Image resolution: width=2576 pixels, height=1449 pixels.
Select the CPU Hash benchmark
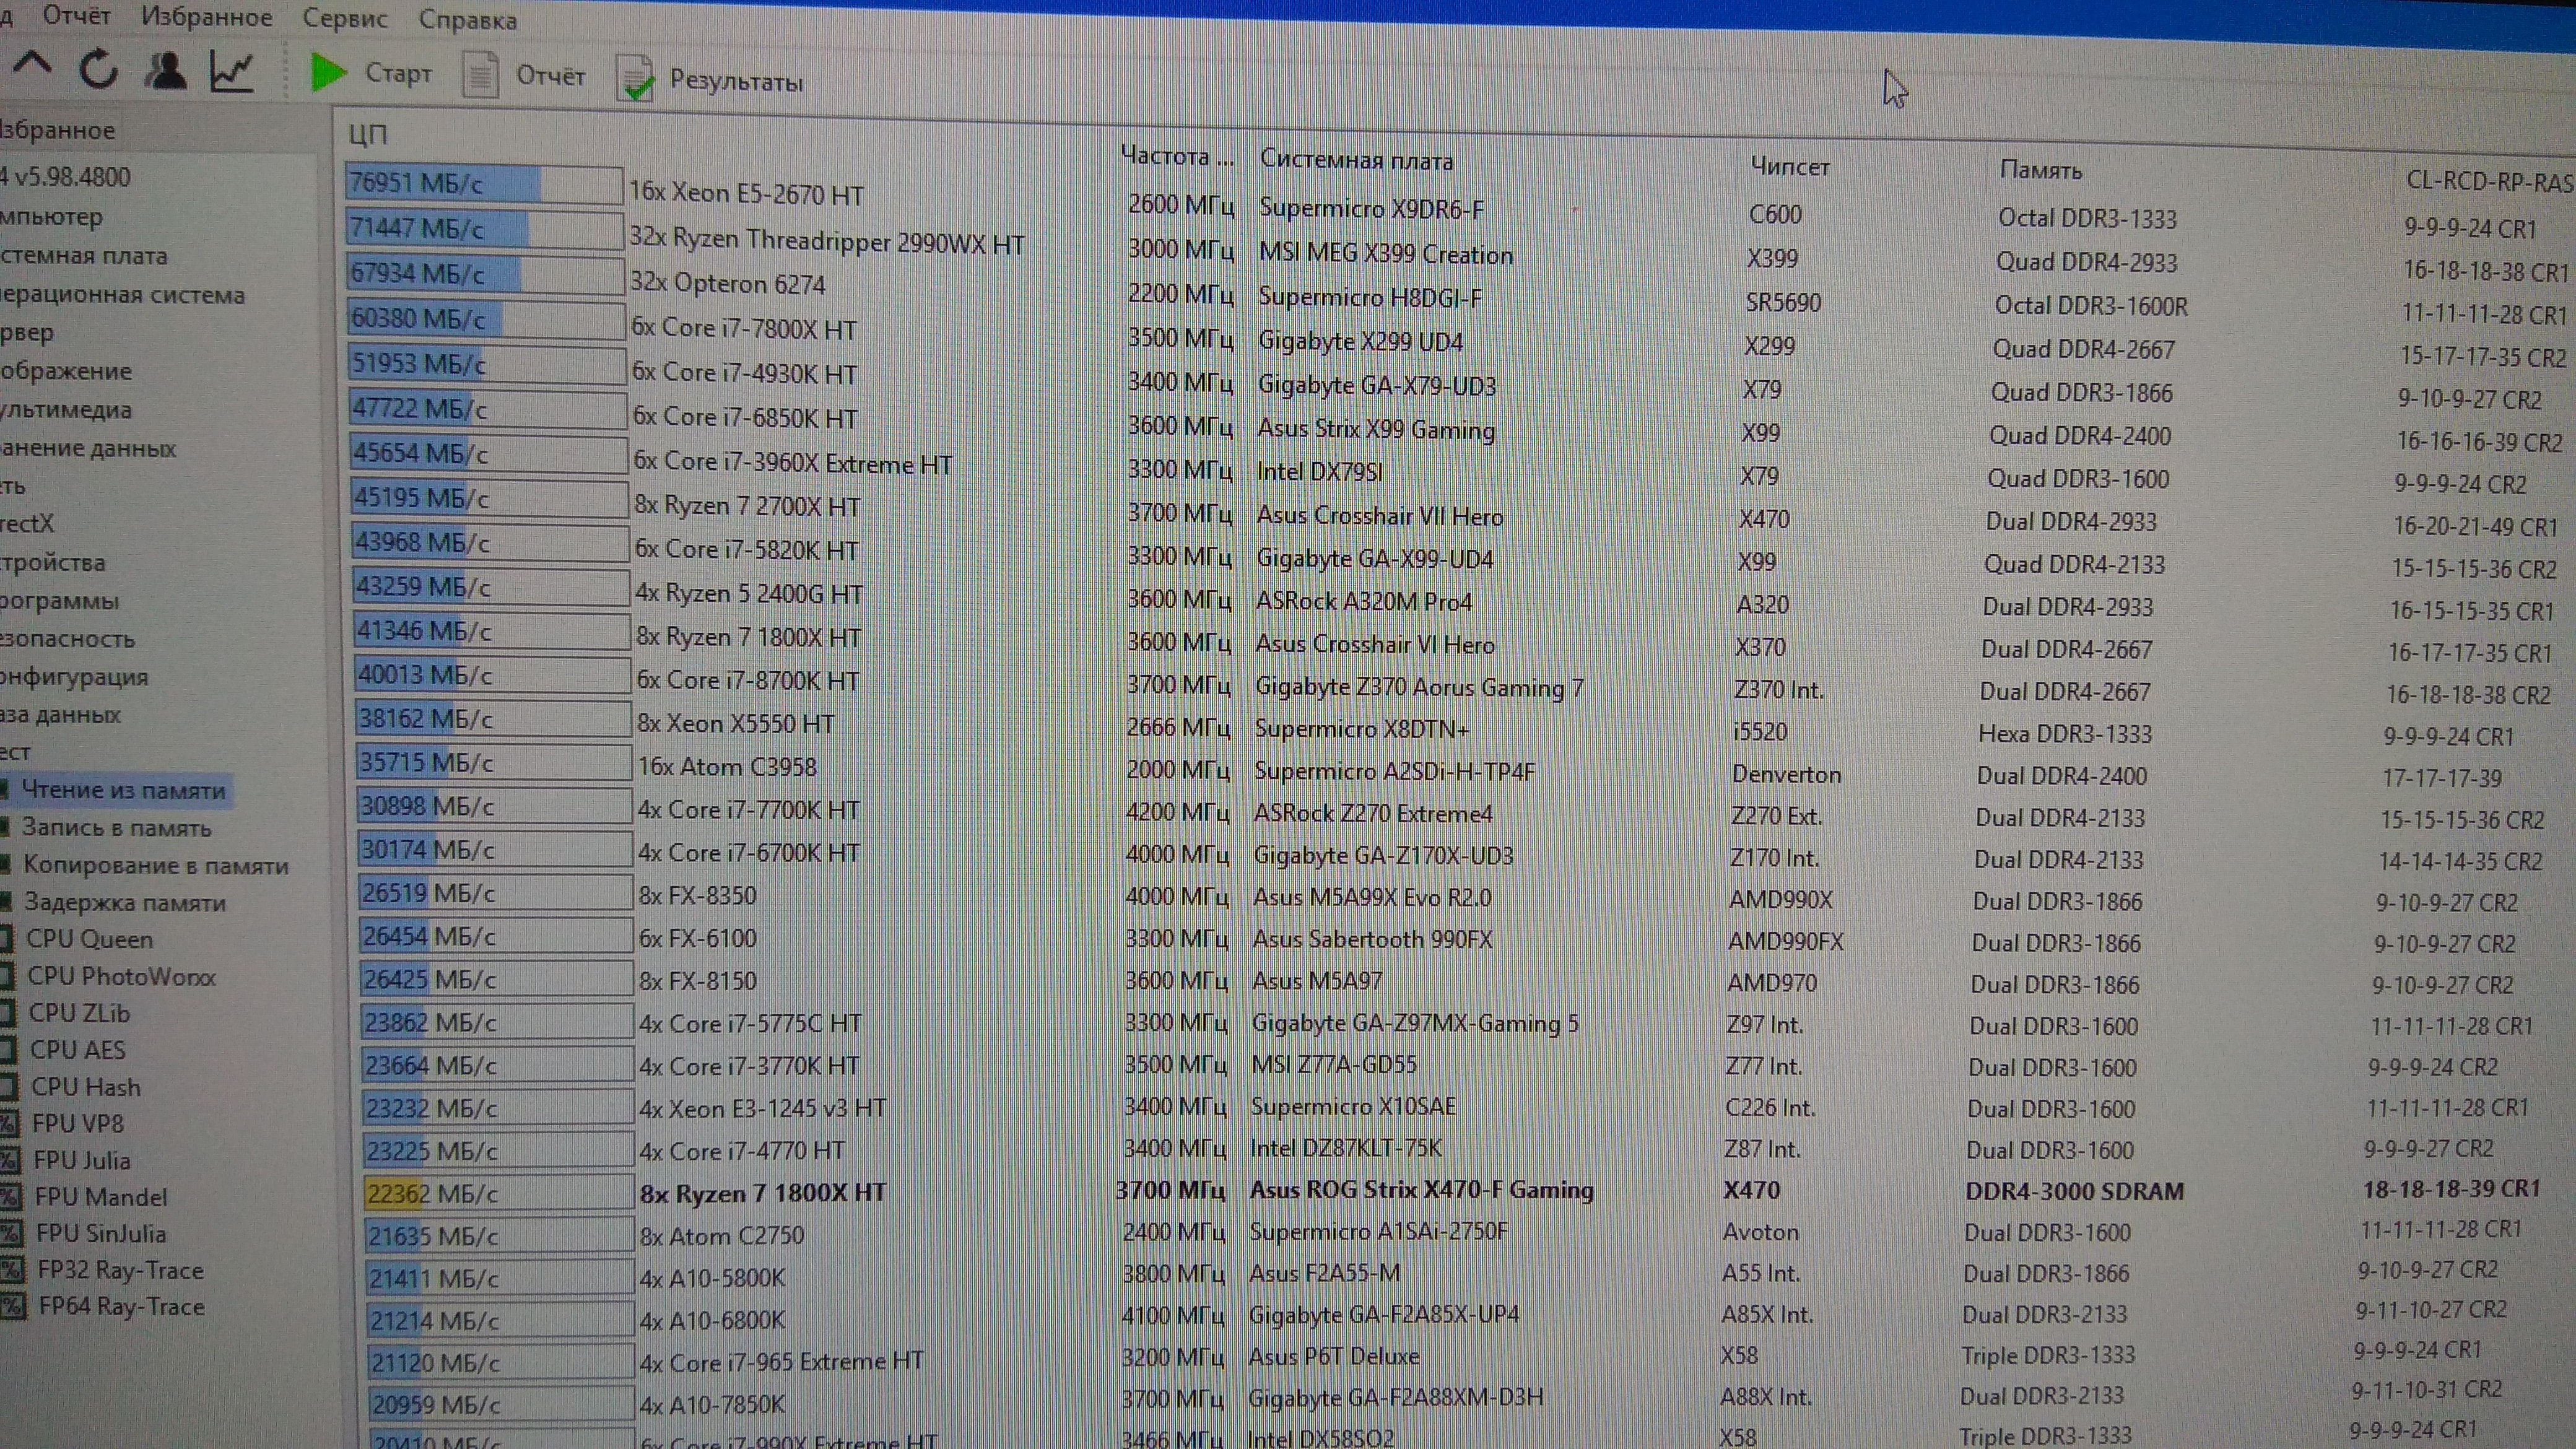point(85,1087)
